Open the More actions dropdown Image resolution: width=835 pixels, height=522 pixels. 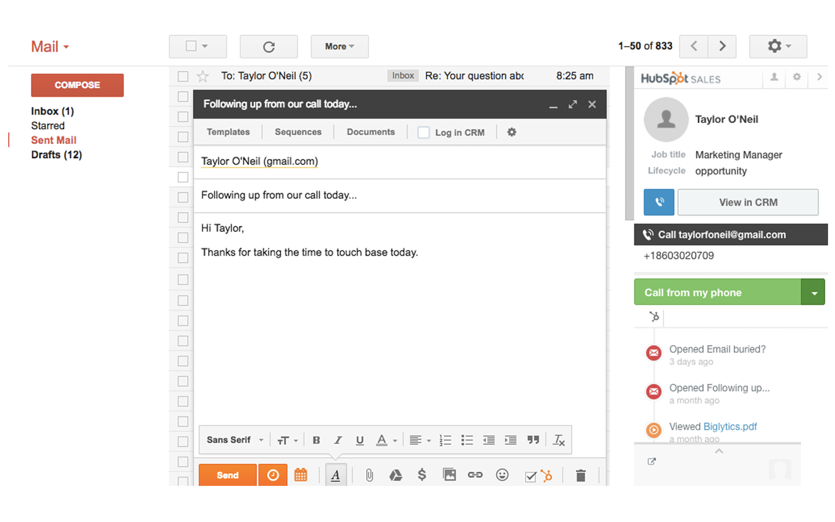coord(340,47)
